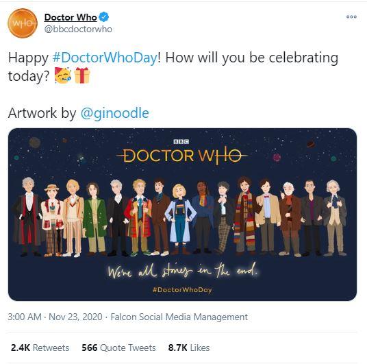Open the three-dot more options menu

[x=351, y=17]
